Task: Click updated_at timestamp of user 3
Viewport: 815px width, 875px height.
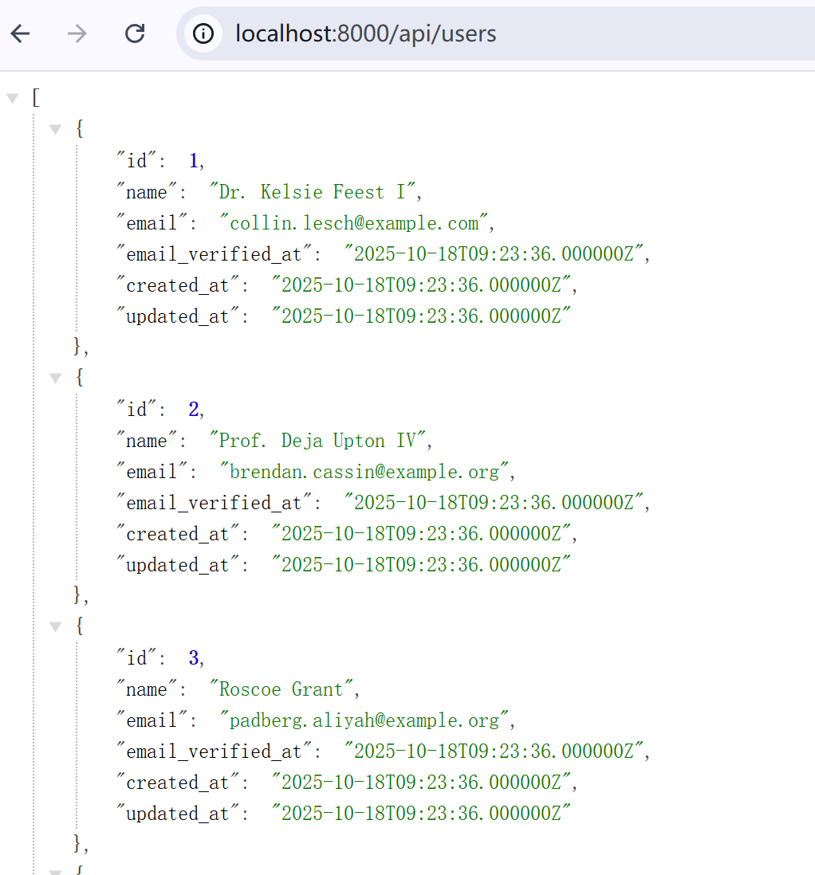Action: pos(421,814)
